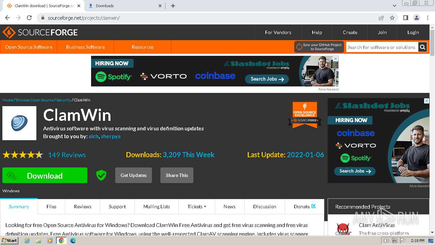
Task: Open Donate external link
Action: (305, 207)
